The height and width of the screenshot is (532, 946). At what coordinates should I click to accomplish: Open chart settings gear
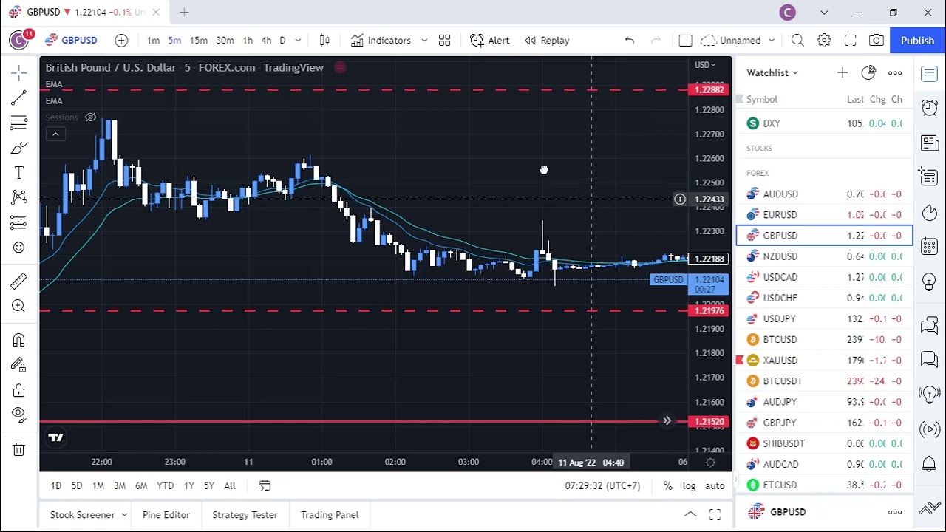click(824, 41)
